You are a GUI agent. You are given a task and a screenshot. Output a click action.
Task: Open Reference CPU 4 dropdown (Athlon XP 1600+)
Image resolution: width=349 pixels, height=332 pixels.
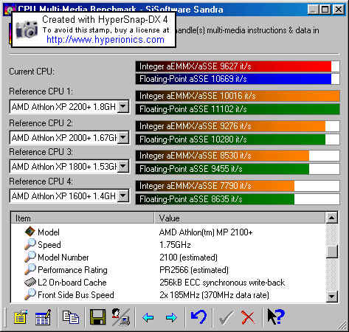[x=123, y=196]
